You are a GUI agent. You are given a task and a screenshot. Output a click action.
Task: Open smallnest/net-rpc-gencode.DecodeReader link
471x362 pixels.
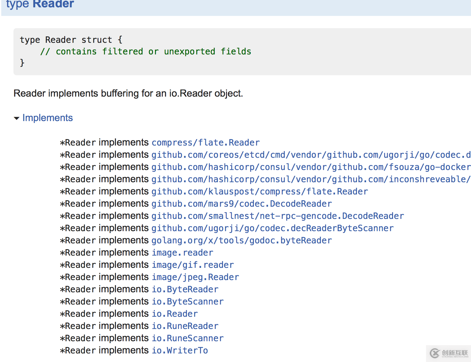point(278,216)
